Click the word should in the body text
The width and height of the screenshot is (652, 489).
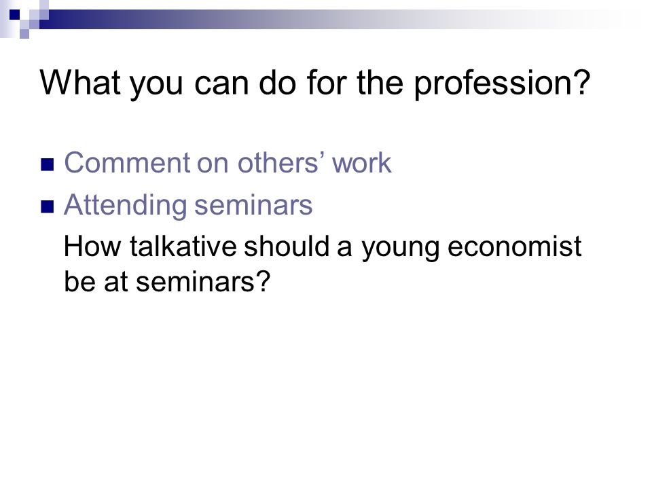[x=287, y=246]
